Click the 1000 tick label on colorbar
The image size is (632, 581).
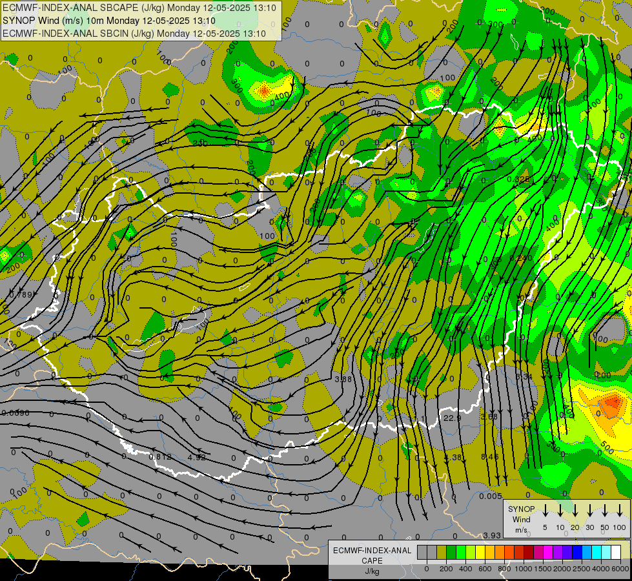click(x=523, y=569)
